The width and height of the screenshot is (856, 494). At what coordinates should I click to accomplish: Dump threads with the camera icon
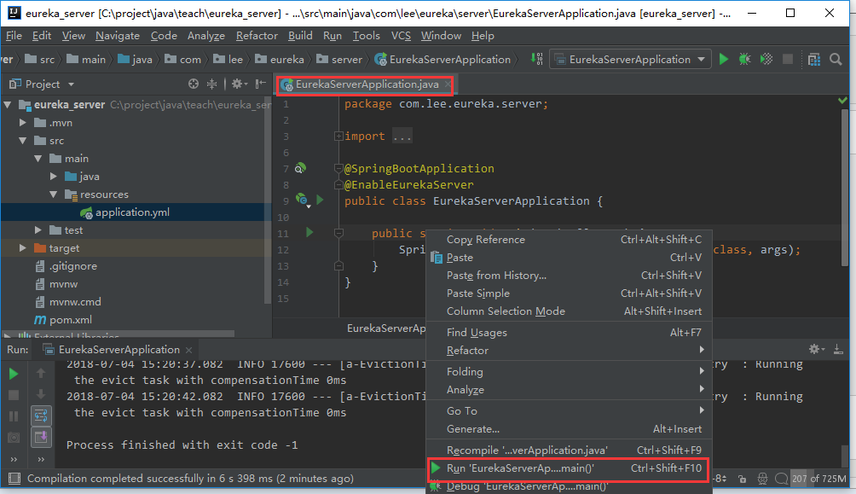click(14, 437)
